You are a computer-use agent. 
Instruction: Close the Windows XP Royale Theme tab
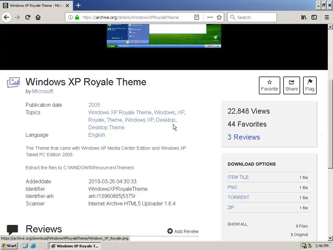(67, 6)
